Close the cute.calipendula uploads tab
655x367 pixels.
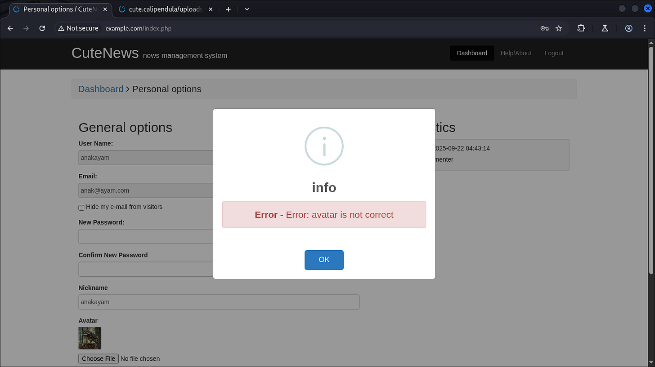[211, 9]
